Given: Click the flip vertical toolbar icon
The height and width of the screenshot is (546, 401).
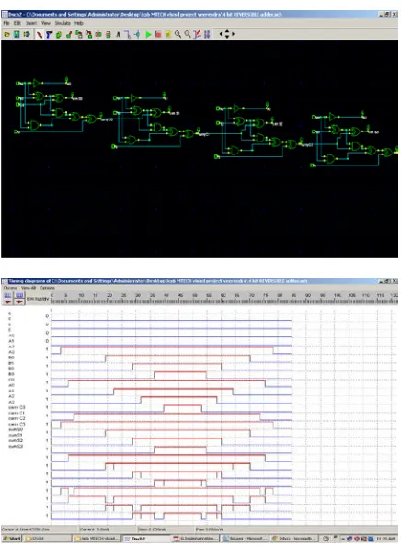Looking at the screenshot, I should pos(108,34).
